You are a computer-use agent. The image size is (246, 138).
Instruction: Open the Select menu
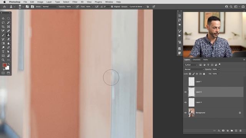pos(66,2)
